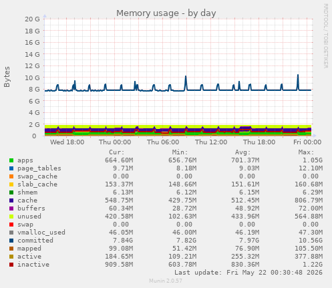The height and width of the screenshot is (288, 332).
Task: Click the 'committed' legend label
Action: click(35, 241)
